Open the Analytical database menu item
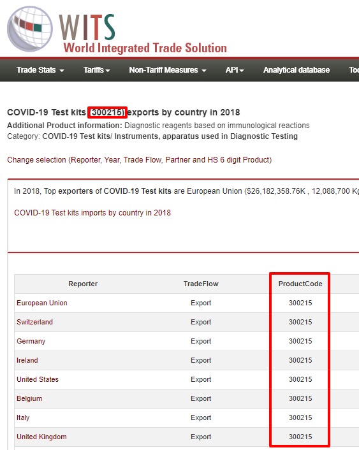Screen dimensions: 359x450 click(x=297, y=70)
